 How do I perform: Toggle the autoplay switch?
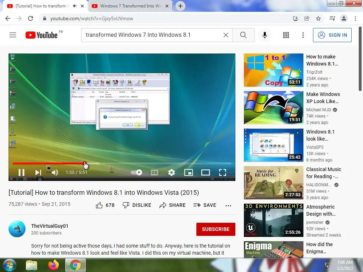136,172
